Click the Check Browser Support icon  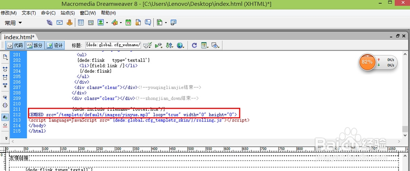pyautogui.click(x=158, y=46)
